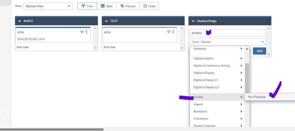Click the task title field containing Ansible

[228, 33]
